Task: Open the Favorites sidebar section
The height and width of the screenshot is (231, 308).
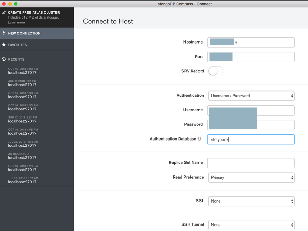Action: click(x=17, y=45)
